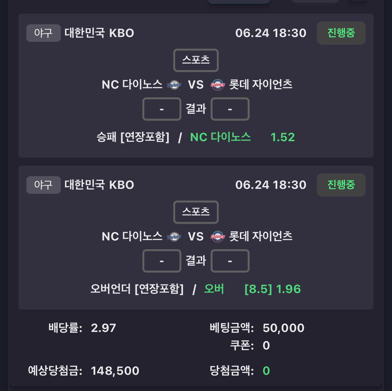This screenshot has width=392, height=391.
Task: Click away score box in second match
Action: tap(230, 261)
